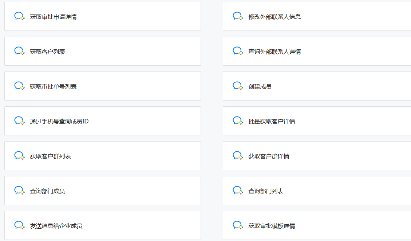Click the WeCom icon beside 发送消息给企业成员
The width and height of the screenshot is (411, 241).
19,225
